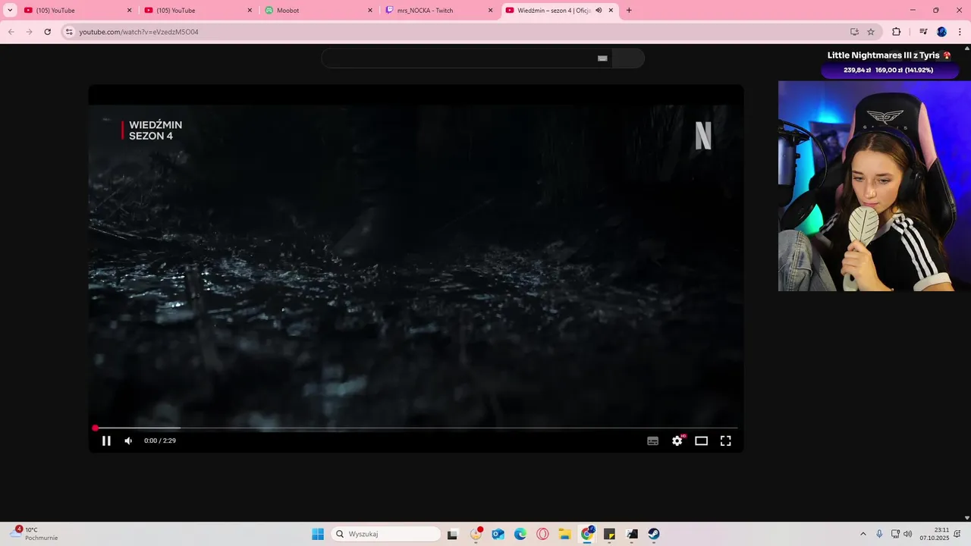Image resolution: width=971 pixels, height=546 pixels.
Task: Open Sticky Notes from the taskbar
Action: (x=609, y=534)
